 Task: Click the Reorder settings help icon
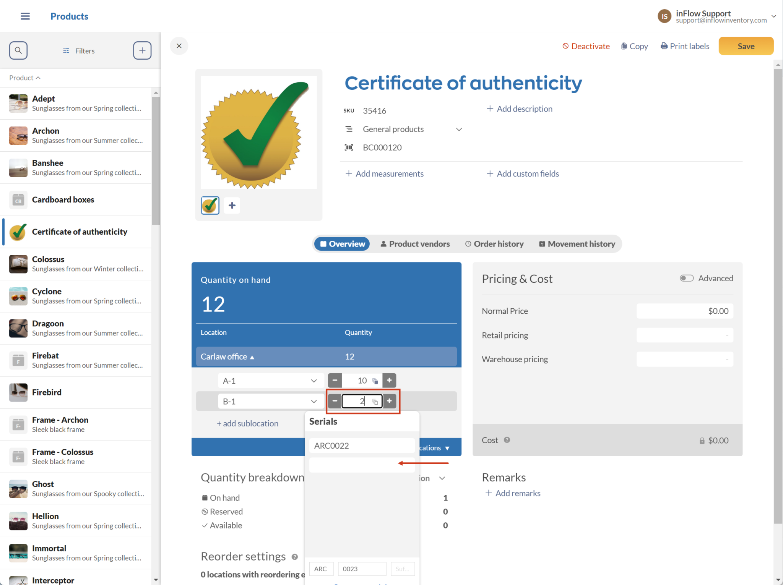click(295, 557)
